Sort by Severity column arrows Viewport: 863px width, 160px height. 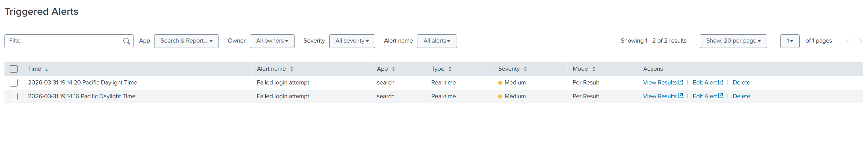[x=525, y=69]
